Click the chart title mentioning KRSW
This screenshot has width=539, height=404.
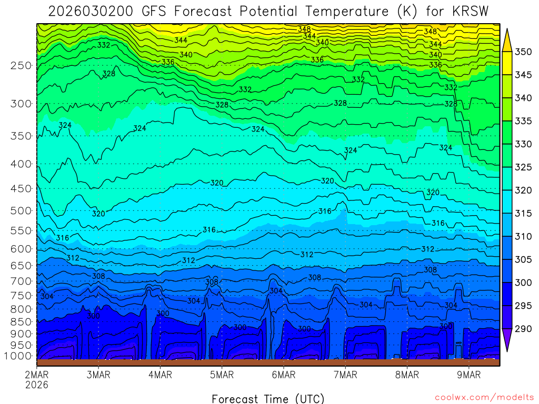[x=268, y=12]
